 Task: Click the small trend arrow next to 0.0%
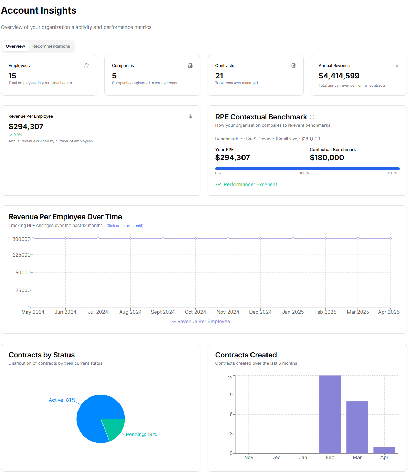pyautogui.click(x=10, y=135)
